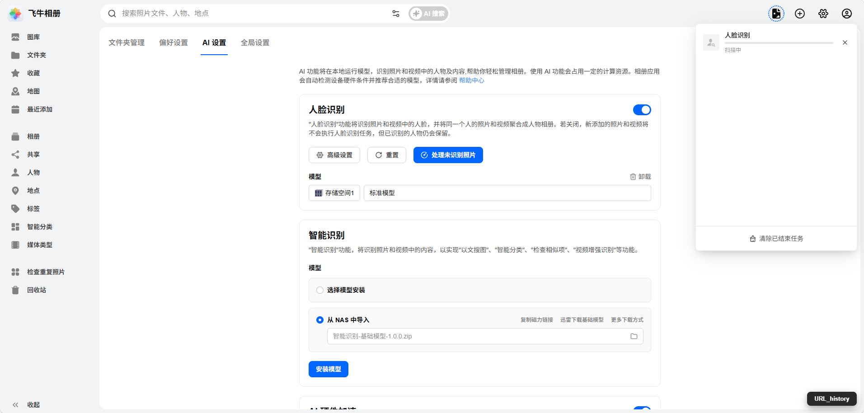Collapse the sidebar with the 收起 chevron
The image size is (864, 413).
[x=16, y=405]
